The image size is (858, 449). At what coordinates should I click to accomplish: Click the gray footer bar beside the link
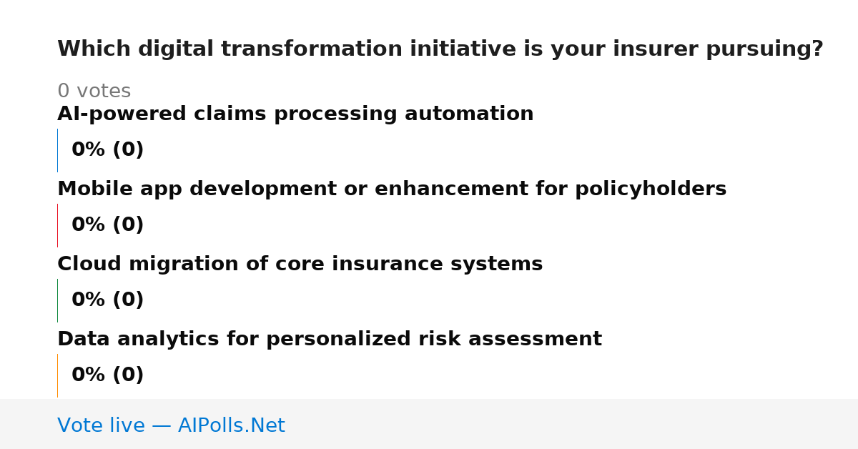572,424
